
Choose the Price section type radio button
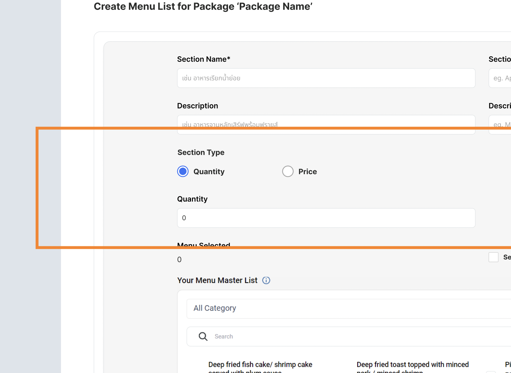tap(288, 171)
